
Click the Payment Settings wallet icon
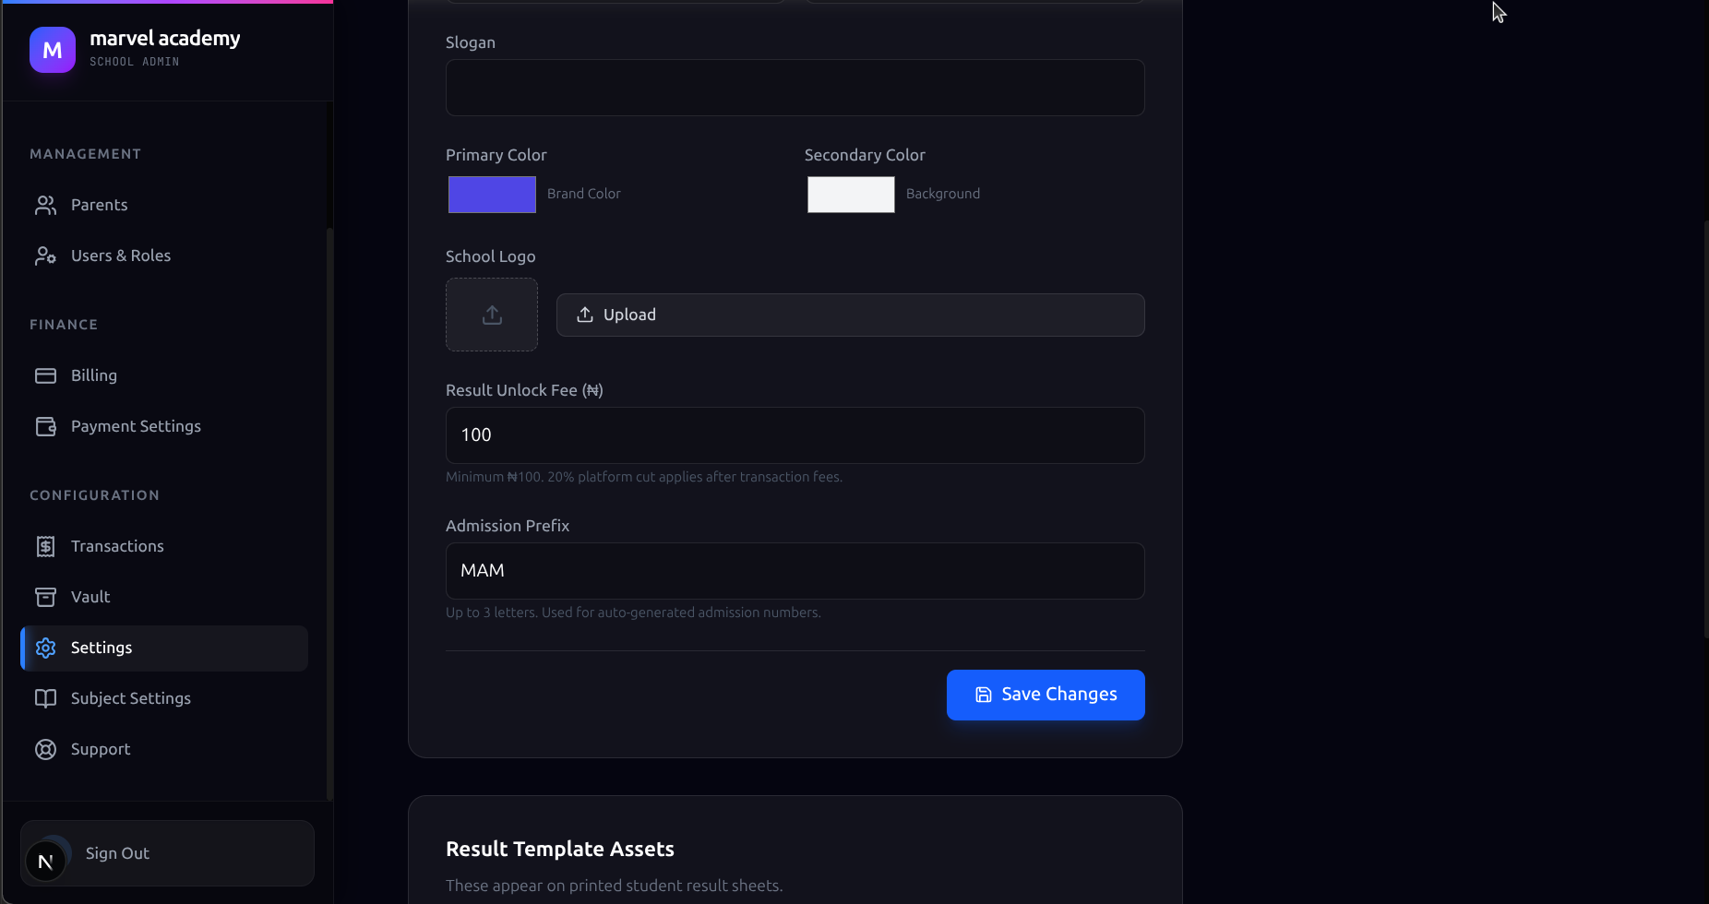(45, 426)
